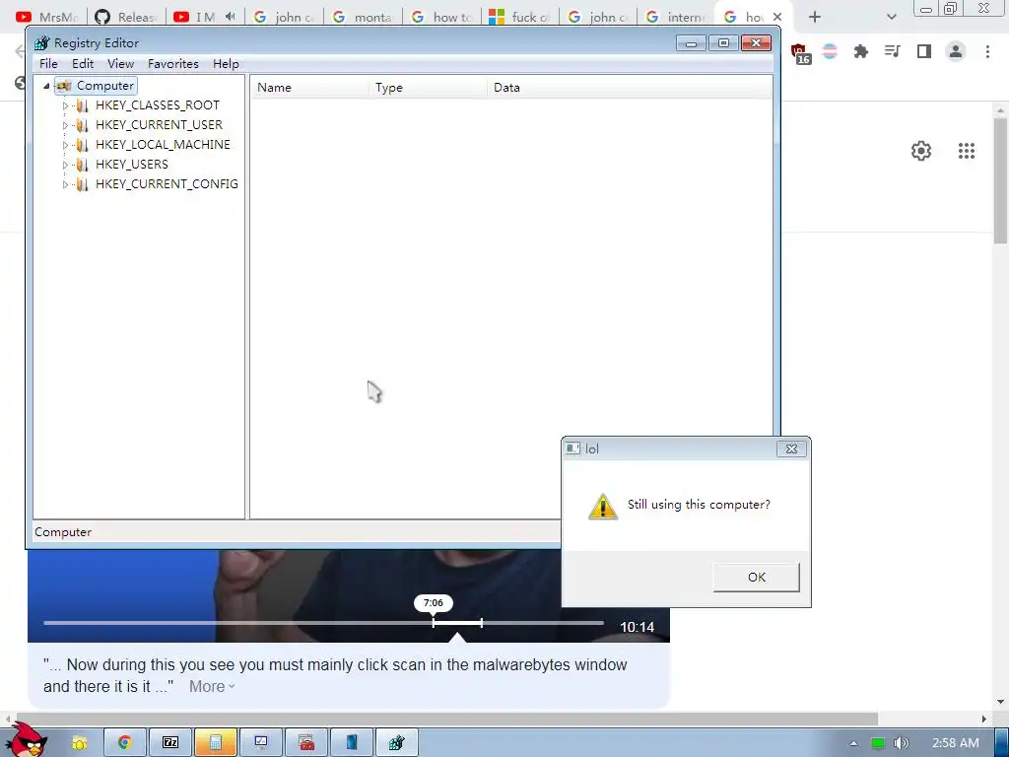Click the 7:06 key moment marker
Image resolution: width=1009 pixels, height=757 pixels.
click(x=434, y=603)
